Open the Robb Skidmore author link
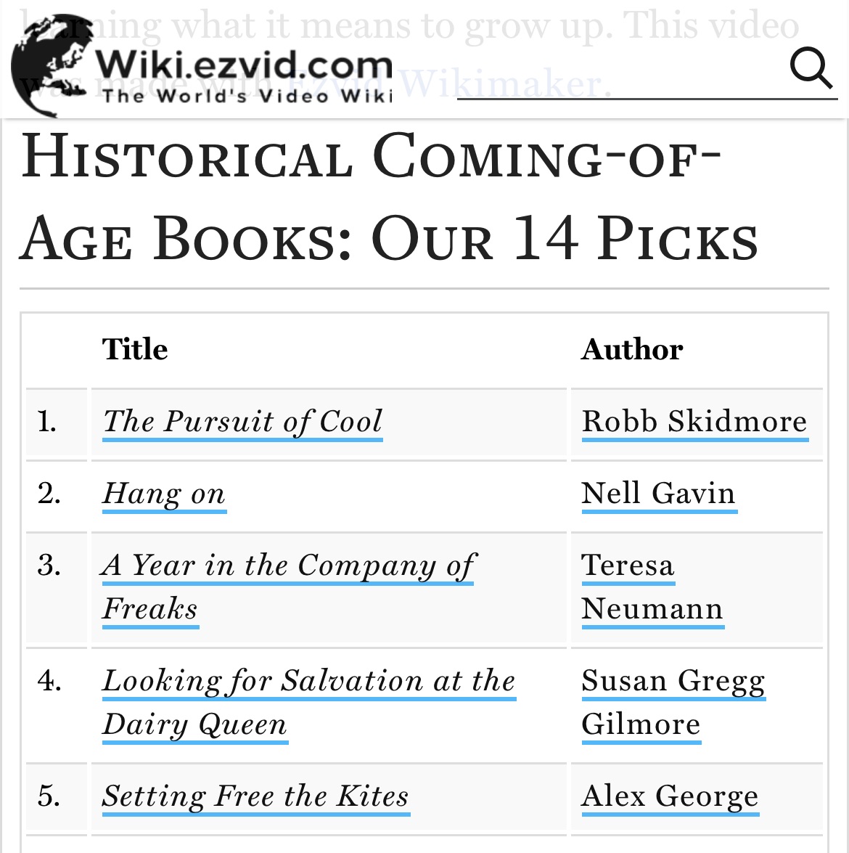The image size is (849, 853). point(694,422)
